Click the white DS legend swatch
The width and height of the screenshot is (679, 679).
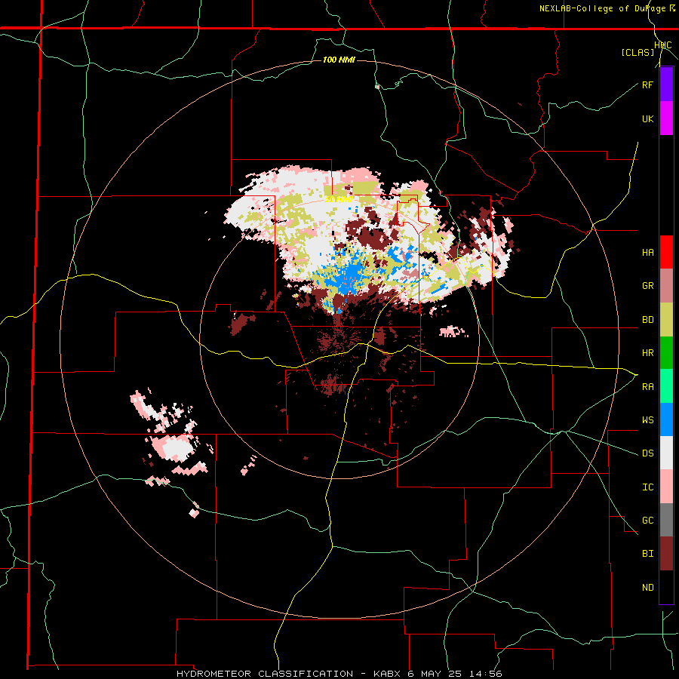tap(666, 453)
